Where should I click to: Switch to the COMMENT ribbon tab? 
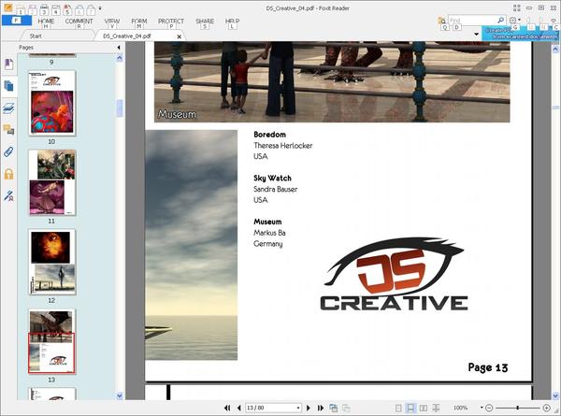pyautogui.click(x=79, y=22)
